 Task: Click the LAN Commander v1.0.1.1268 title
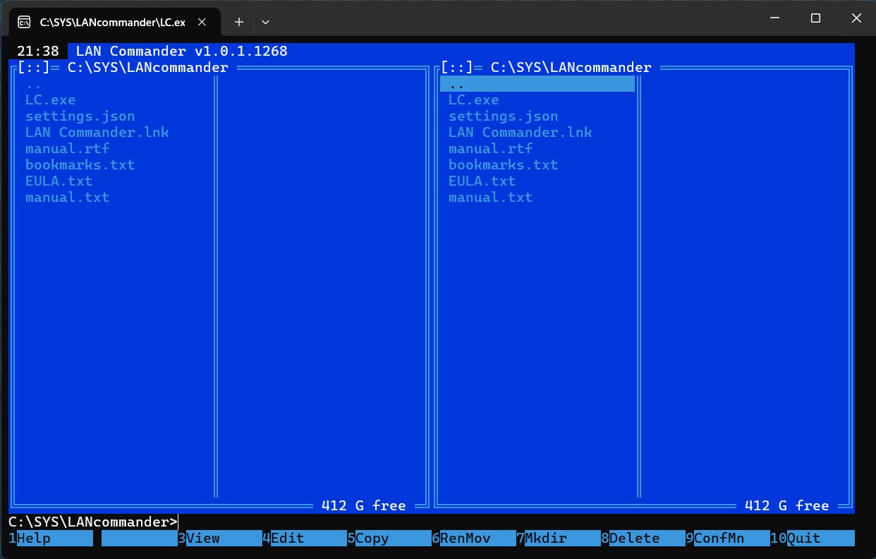pos(182,52)
